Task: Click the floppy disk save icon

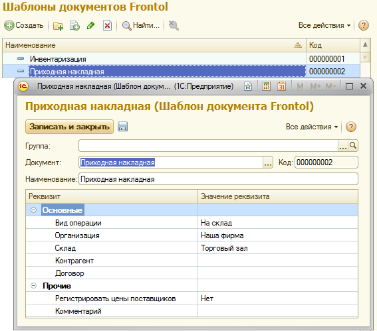Action: click(x=122, y=127)
